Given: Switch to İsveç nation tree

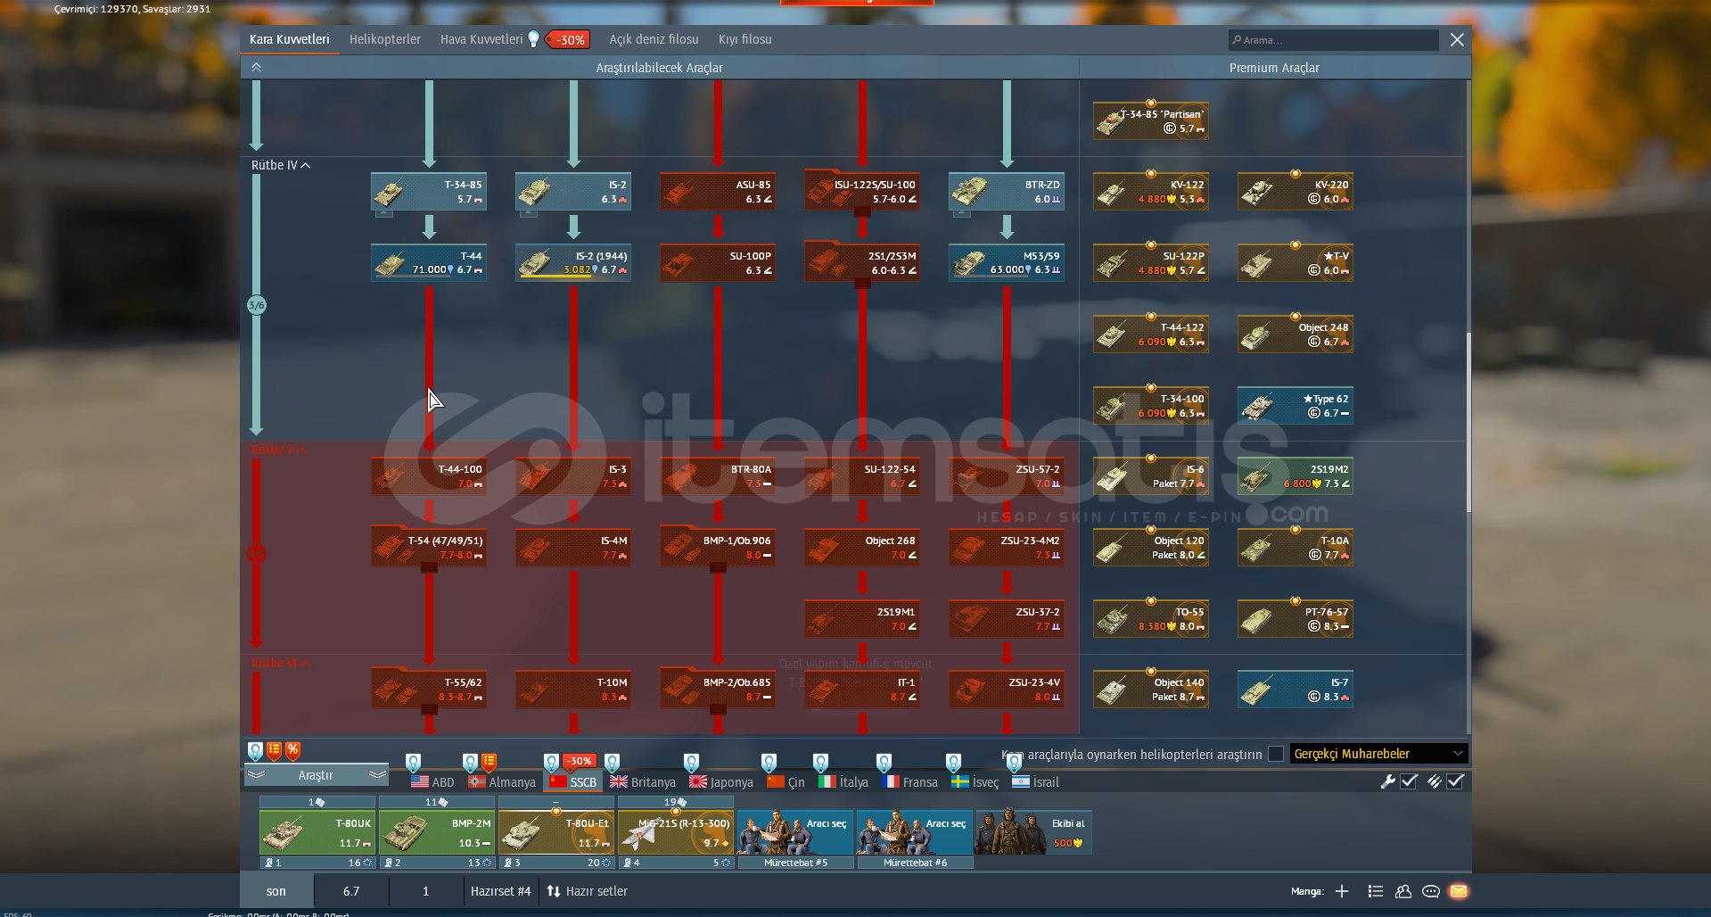Looking at the screenshot, I should pos(975,781).
